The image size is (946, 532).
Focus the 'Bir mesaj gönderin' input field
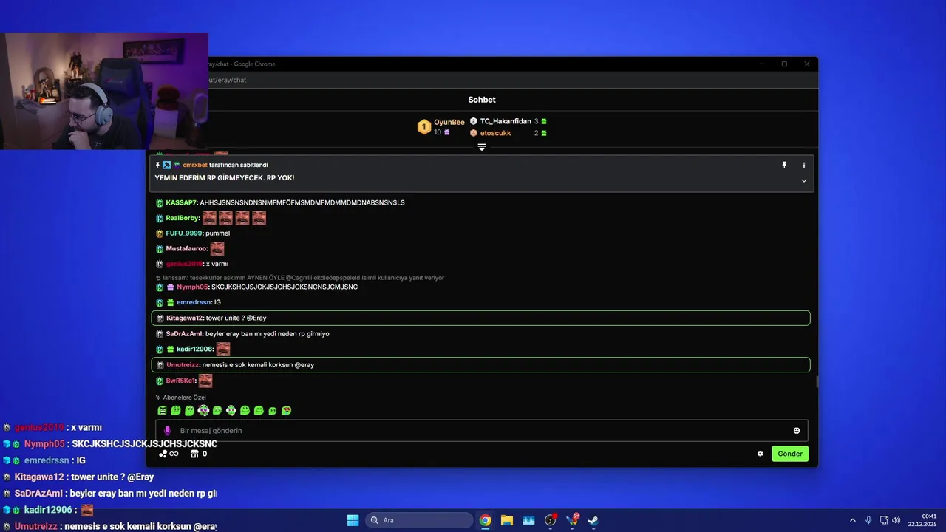pyautogui.click(x=481, y=431)
